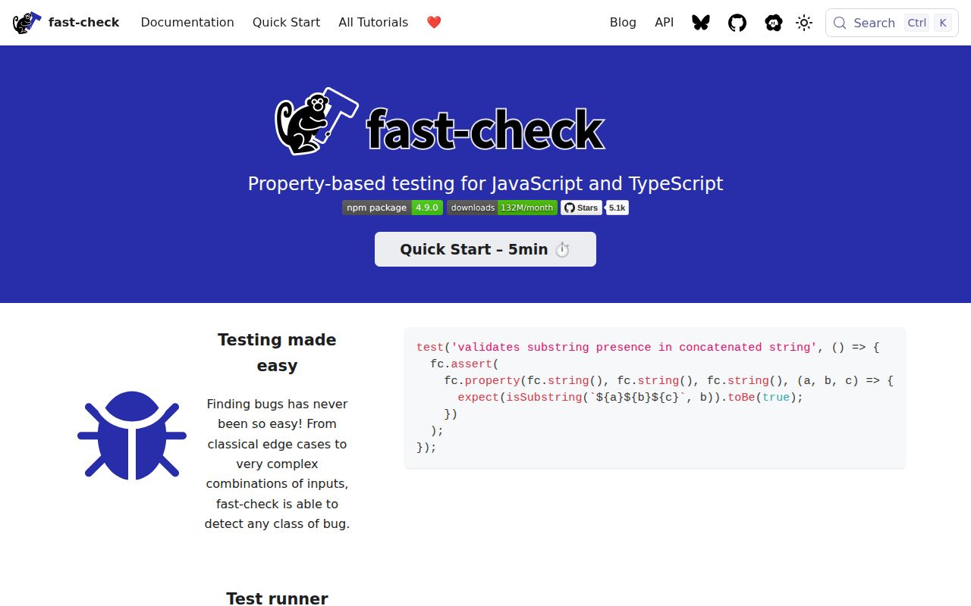This screenshot has height=606, width=971.
Task: Click the Quick Start – 5min button
Action: 485,249
